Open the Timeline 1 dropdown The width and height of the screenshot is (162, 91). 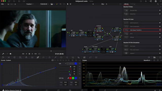click(x=30, y=4)
